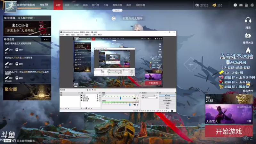Pop out the OBS sources dock panel

click(100, 93)
